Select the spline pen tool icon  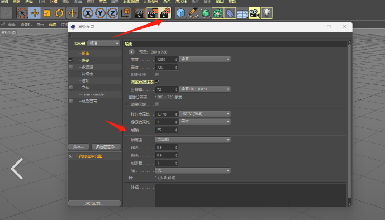[193, 13]
